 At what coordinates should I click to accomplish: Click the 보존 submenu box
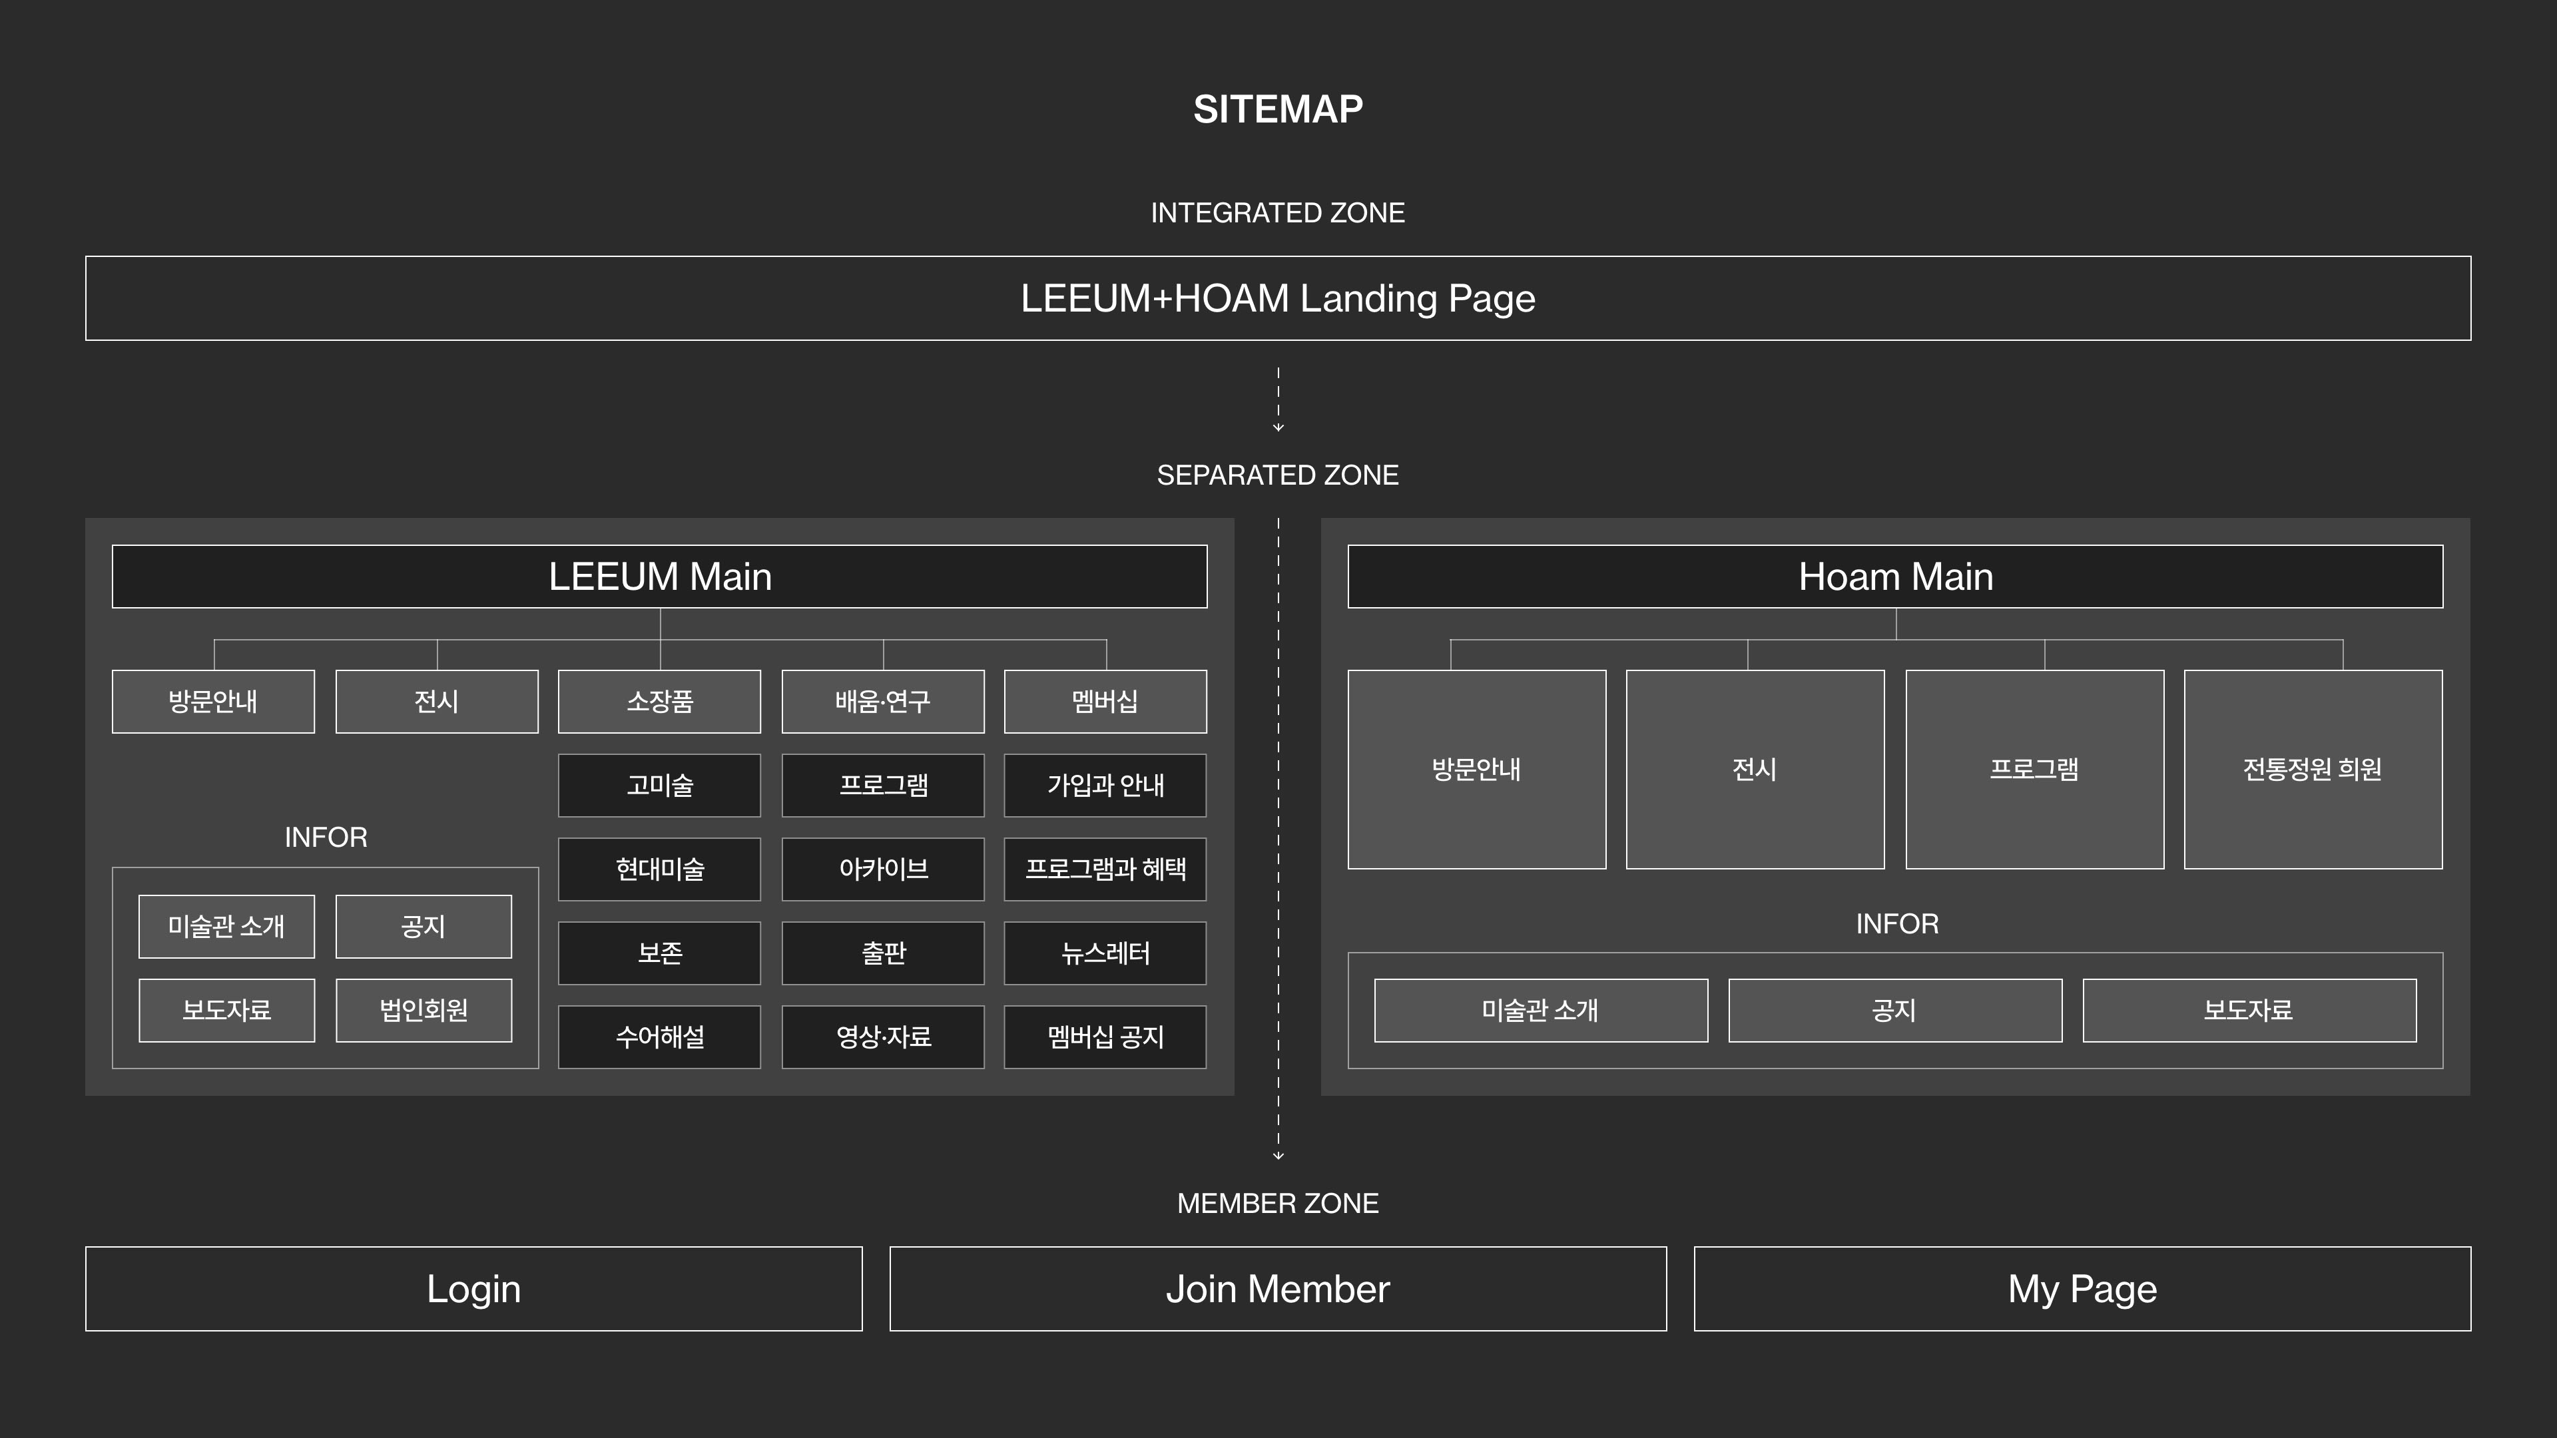coord(659,954)
